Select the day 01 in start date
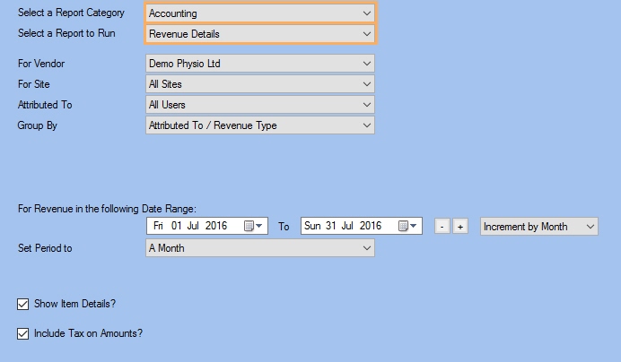 tap(176, 226)
